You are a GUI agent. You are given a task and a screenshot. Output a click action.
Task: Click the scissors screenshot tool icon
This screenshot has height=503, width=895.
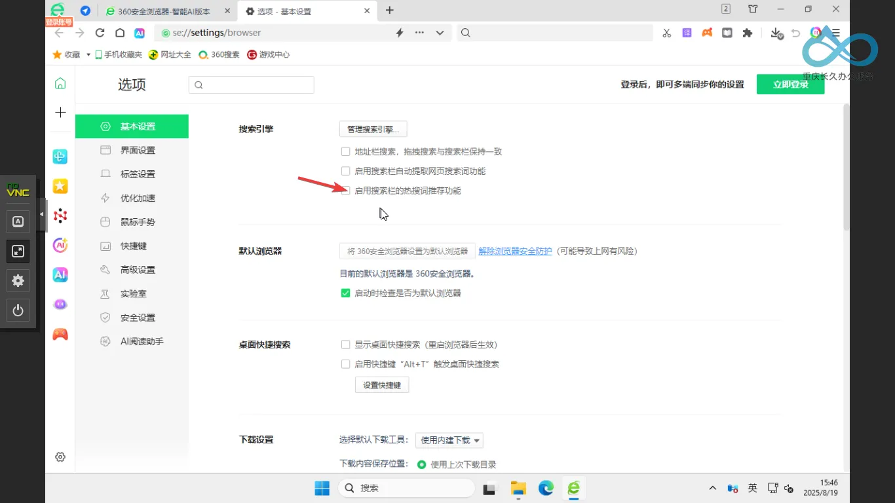667,33
